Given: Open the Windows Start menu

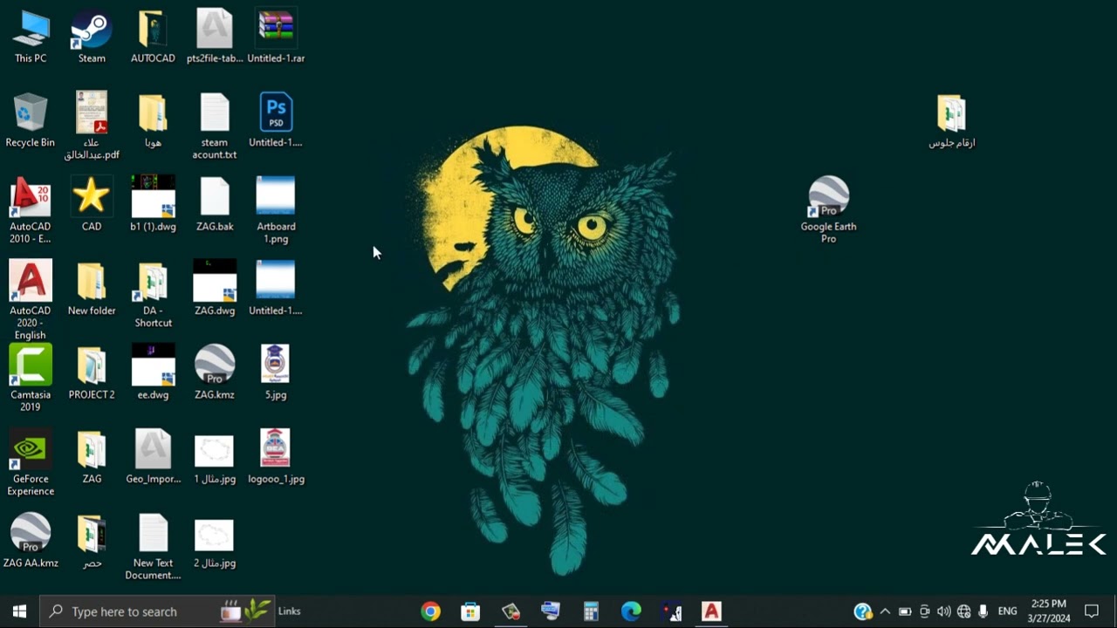Looking at the screenshot, I should coord(20,611).
